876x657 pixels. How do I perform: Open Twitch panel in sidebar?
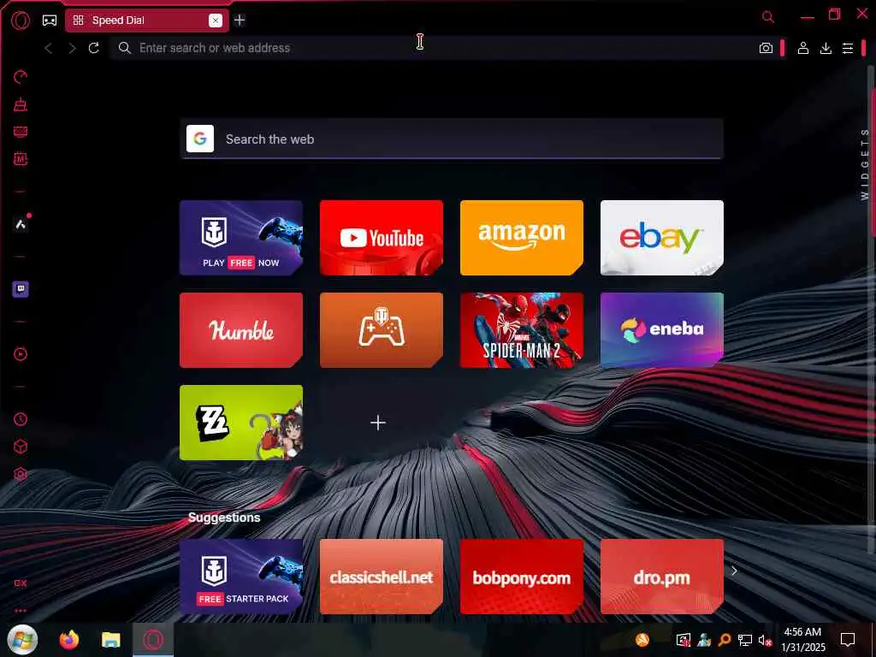21,289
